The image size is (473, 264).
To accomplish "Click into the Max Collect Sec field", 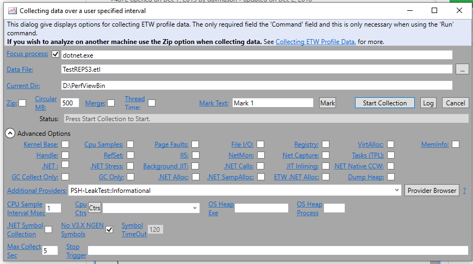I will point(50,250).
